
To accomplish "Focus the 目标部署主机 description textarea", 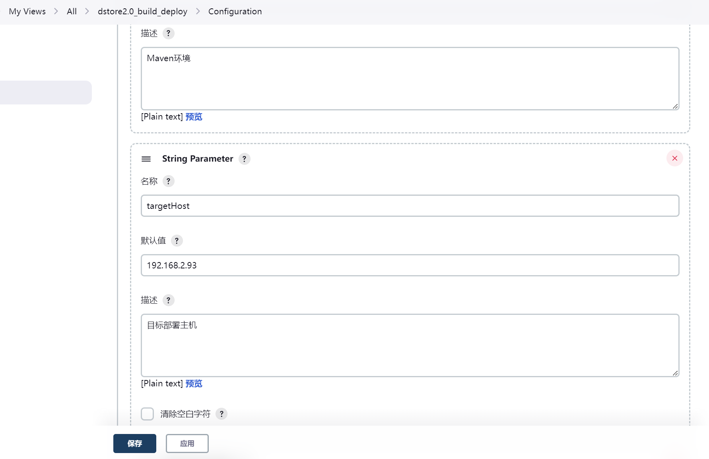I will point(410,345).
